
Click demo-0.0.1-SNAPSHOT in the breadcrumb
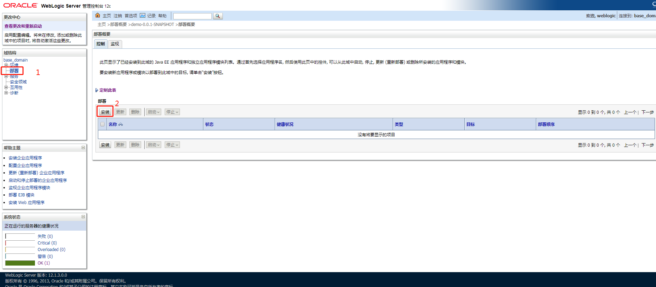click(x=153, y=25)
